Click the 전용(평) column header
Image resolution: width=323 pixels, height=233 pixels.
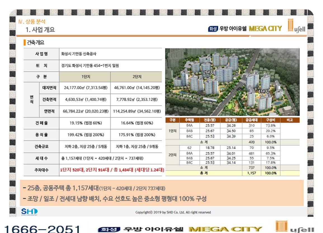tap(210, 120)
